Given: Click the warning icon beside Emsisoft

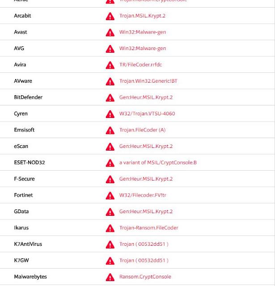Looking at the screenshot, I should [x=110, y=130].
